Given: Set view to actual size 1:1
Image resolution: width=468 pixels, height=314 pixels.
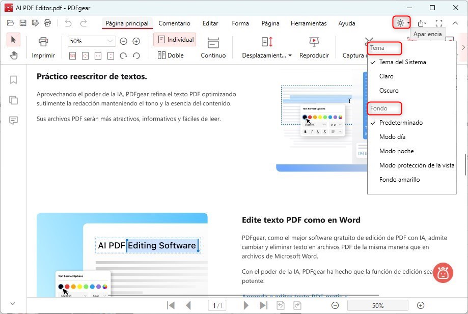Looking at the screenshot, I should click(72, 56).
